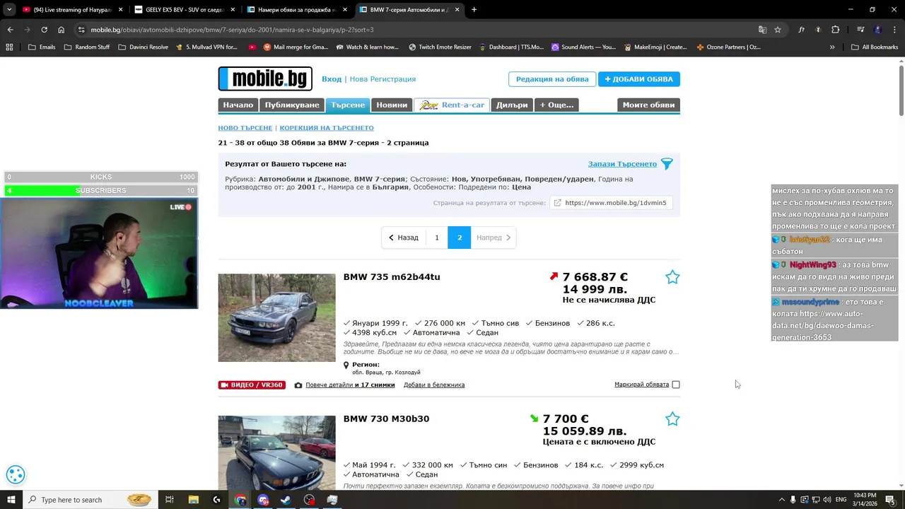Open Chrome from the taskbar
This screenshot has height=509, width=905.
(240, 500)
